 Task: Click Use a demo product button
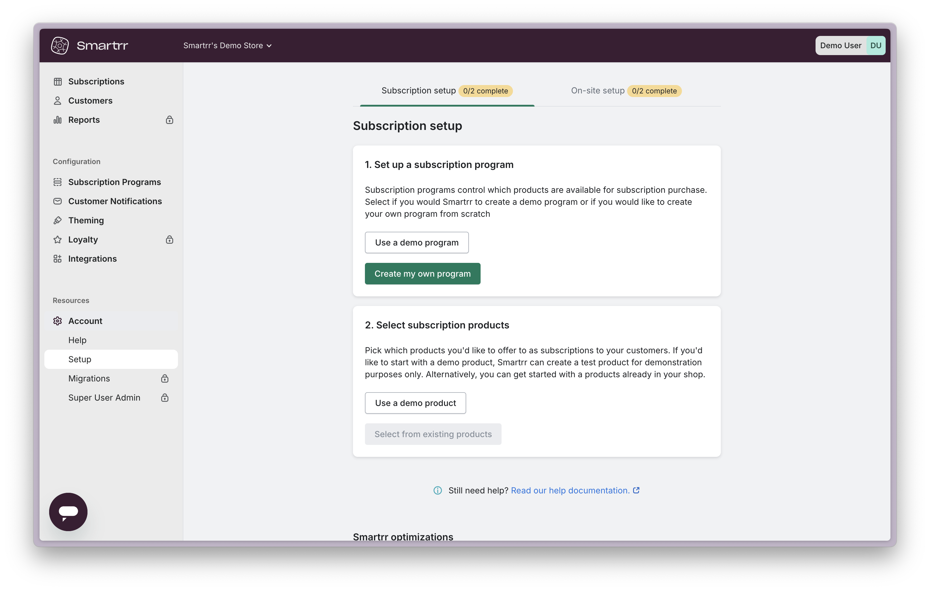coord(416,403)
